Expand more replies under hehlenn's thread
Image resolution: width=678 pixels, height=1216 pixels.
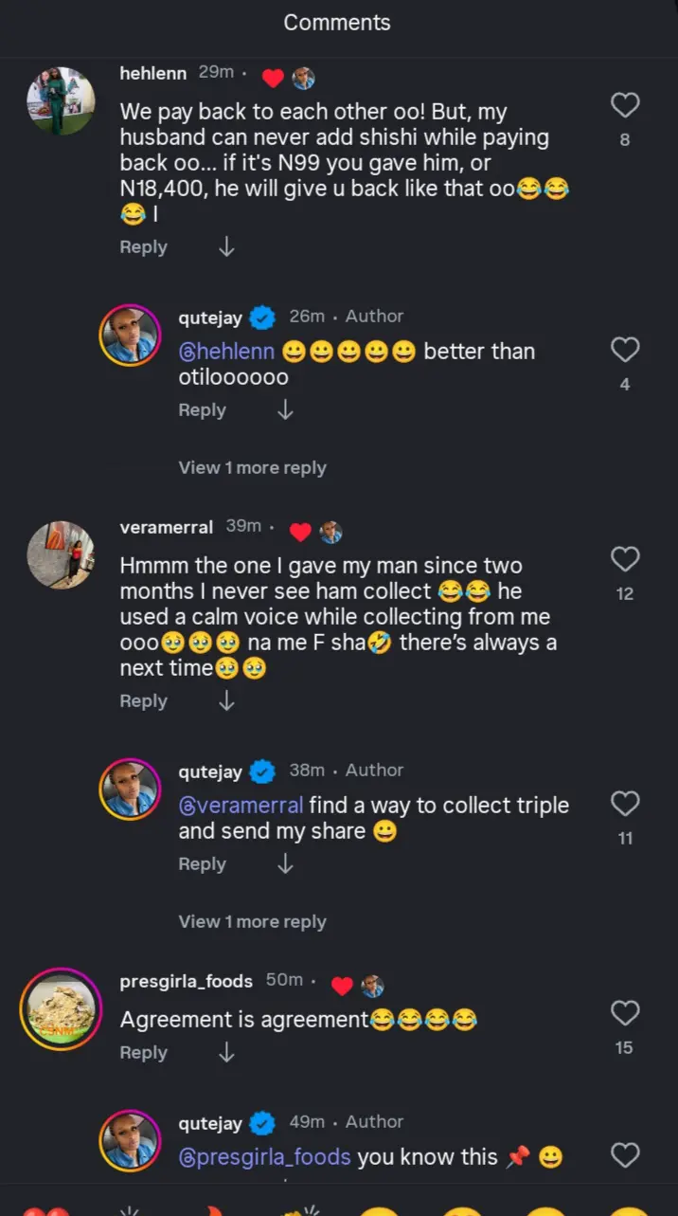pyautogui.click(x=252, y=468)
